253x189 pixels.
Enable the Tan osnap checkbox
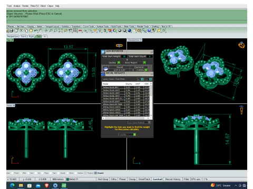[x=51, y=173]
